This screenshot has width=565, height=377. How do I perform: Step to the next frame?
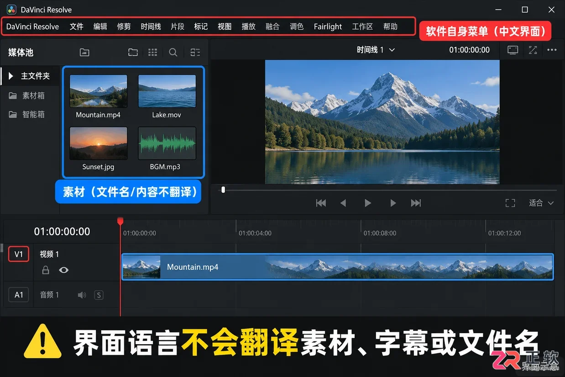(x=393, y=203)
